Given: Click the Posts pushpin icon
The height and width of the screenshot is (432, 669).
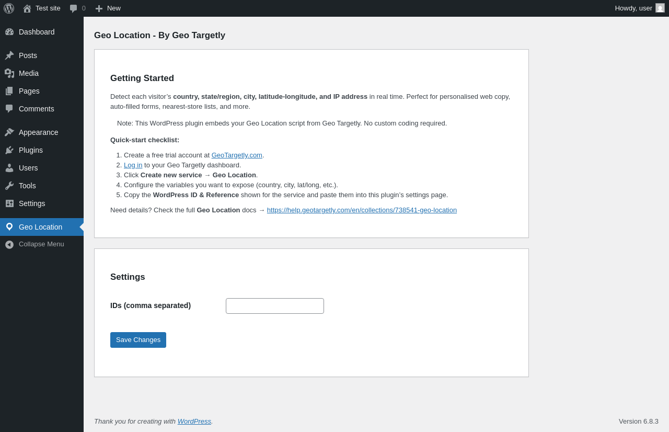Looking at the screenshot, I should [x=9, y=55].
